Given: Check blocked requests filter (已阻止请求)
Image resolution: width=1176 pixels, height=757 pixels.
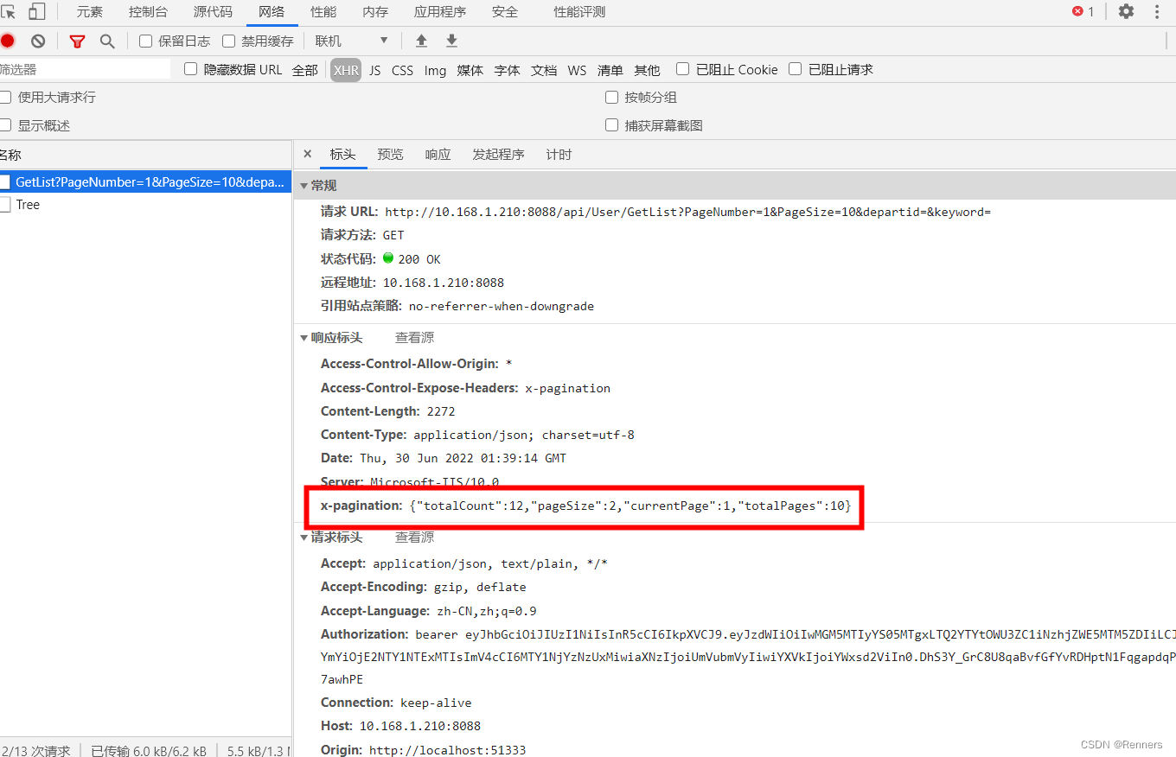Looking at the screenshot, I should coord(796,69).
